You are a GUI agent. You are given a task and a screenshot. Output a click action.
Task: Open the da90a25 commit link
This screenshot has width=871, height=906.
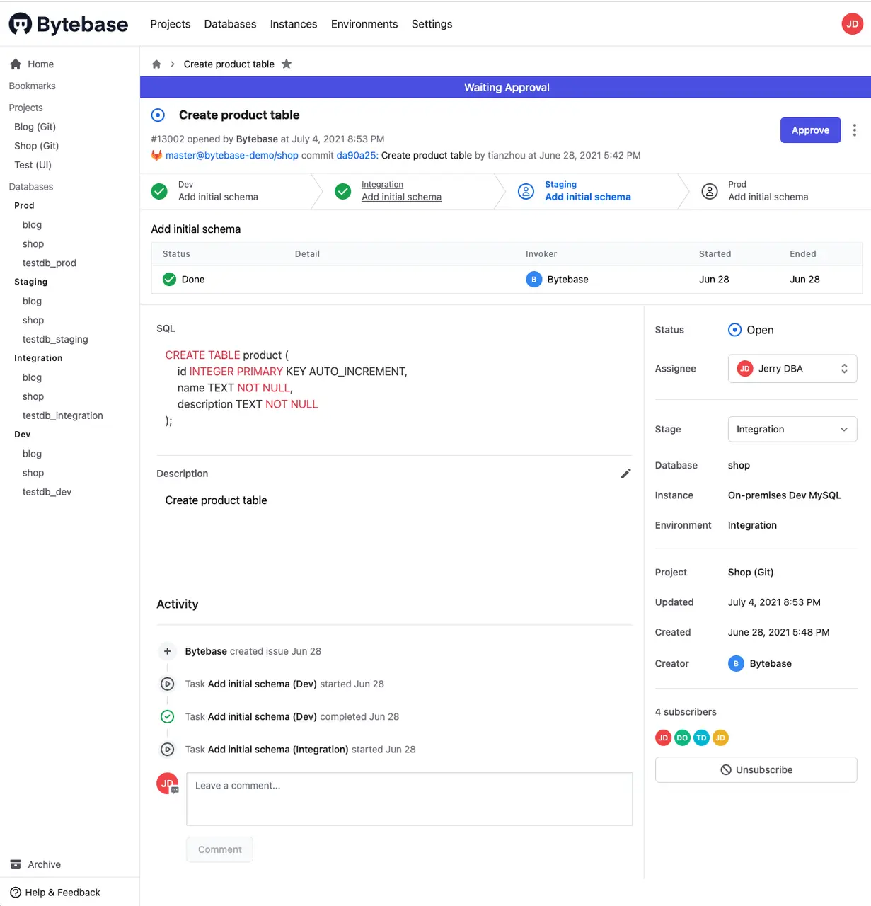tap(356, 156)
